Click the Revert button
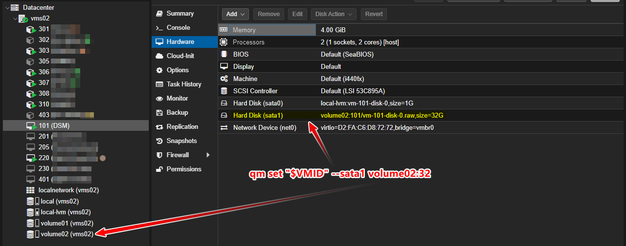This screenshot has height=246, width=626. coord(374,14)
